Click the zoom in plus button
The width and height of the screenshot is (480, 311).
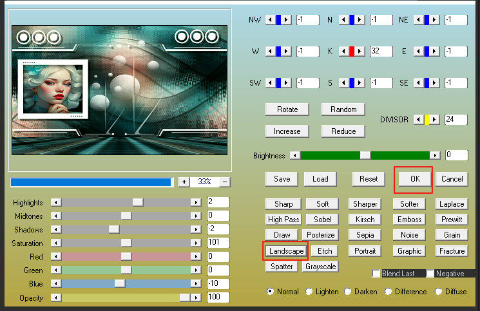point(184,182)
